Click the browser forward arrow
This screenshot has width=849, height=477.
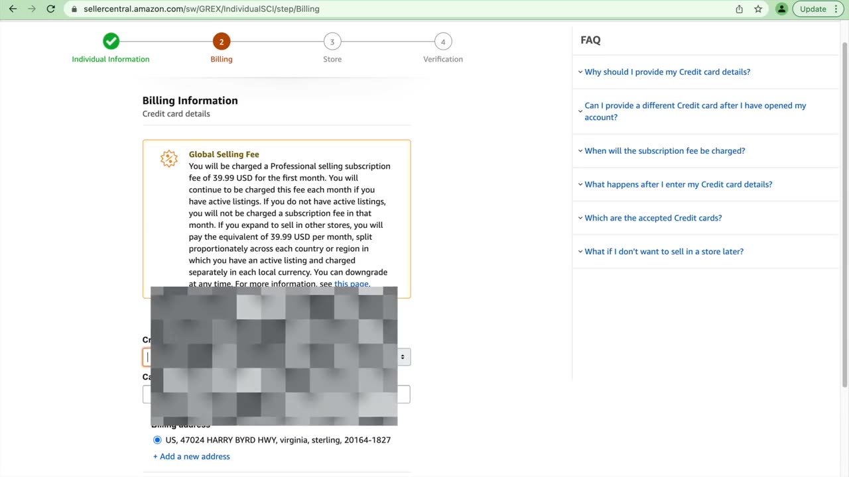pyautogui.click(x=32, y=9)
